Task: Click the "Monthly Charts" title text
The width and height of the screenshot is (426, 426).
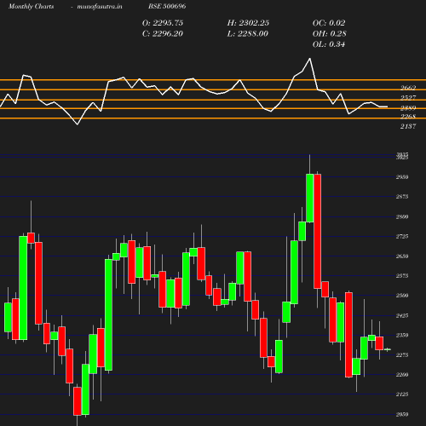Action: 31,7
